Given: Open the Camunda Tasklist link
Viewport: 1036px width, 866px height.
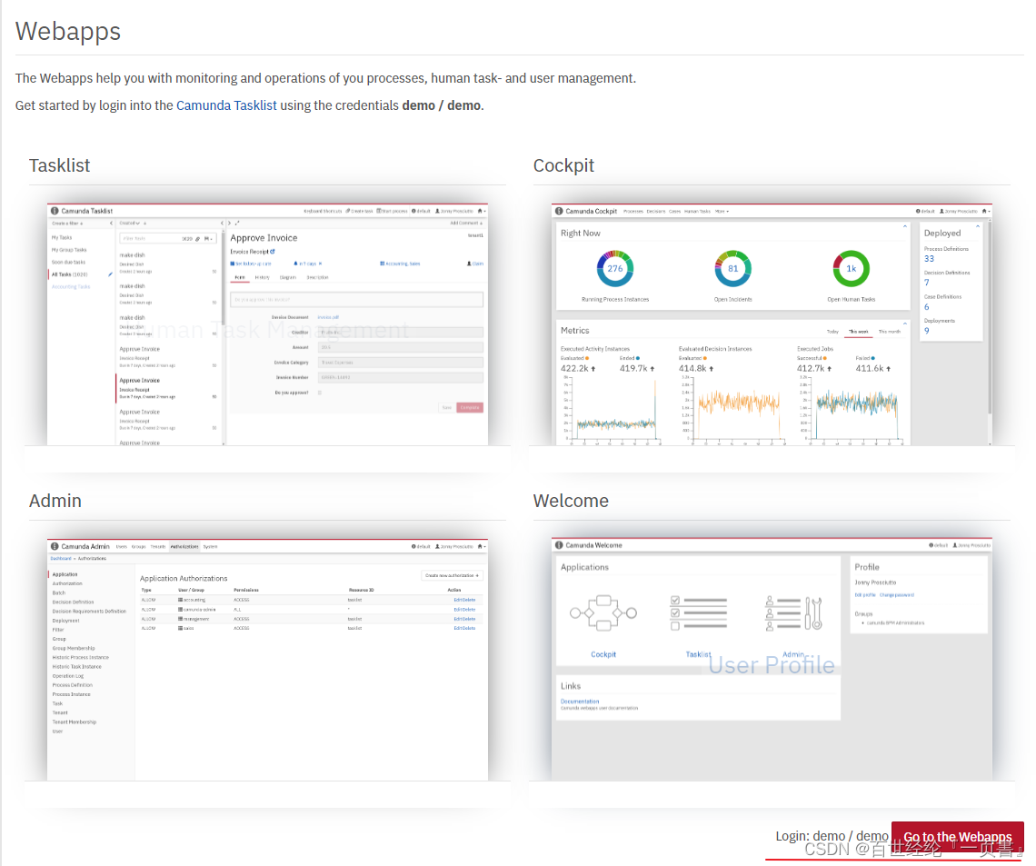Looking at the screenshot, I should pyautogui.click(x=226, y=105).
